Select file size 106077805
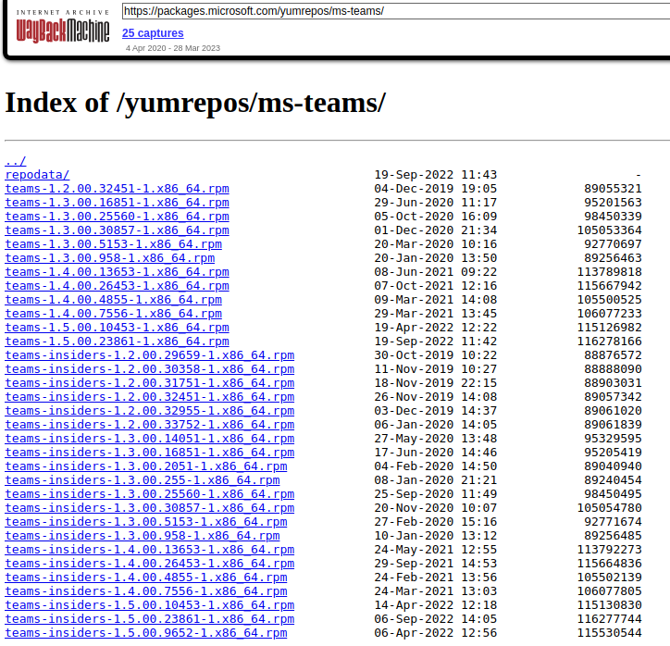 [x=609, y=591]
